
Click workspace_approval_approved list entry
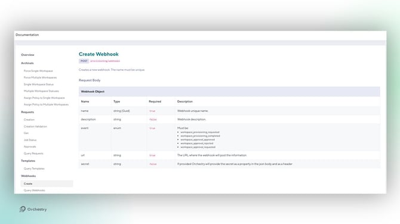[x=198, y=140]
